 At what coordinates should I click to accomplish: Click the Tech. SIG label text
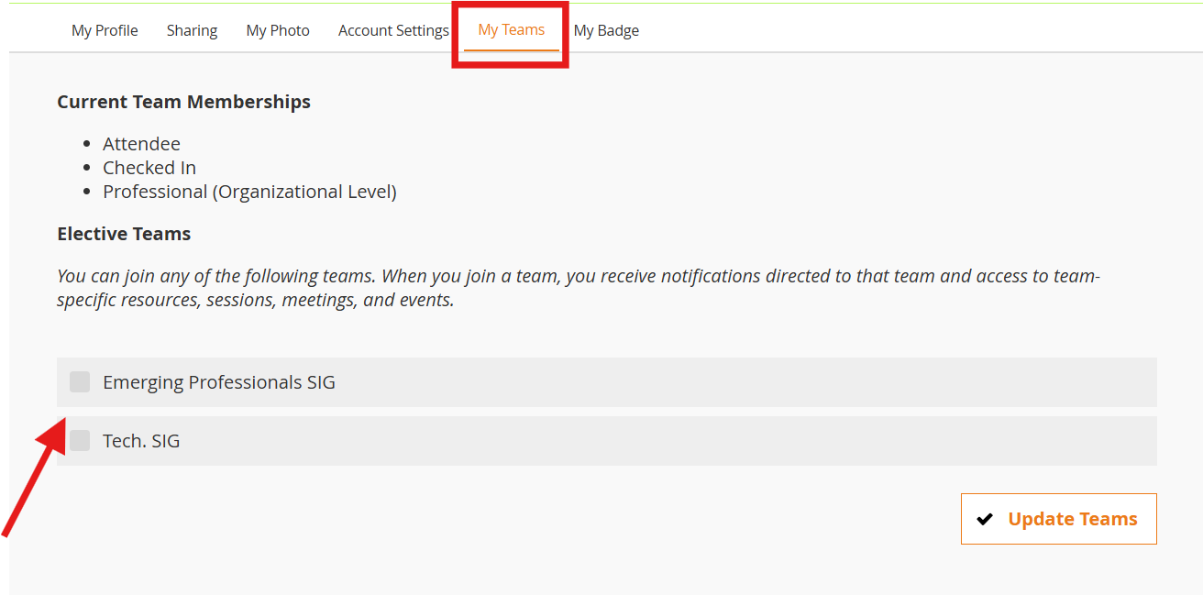(x=141, y=441)
